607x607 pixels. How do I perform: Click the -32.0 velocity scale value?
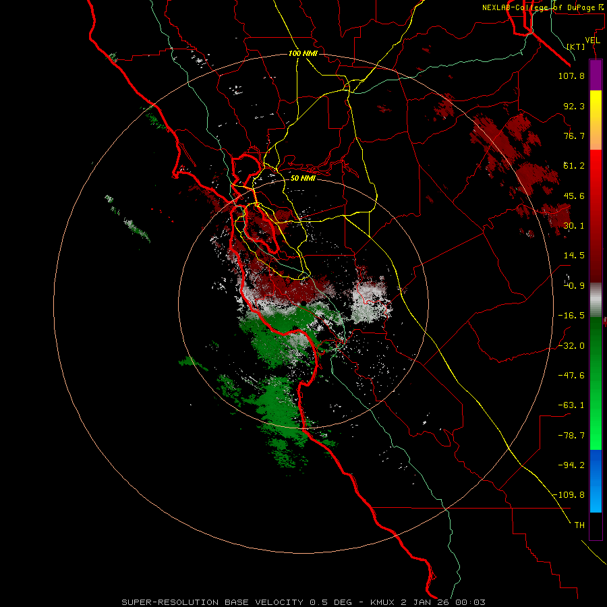pyautogui.click(x=571, y=346)
